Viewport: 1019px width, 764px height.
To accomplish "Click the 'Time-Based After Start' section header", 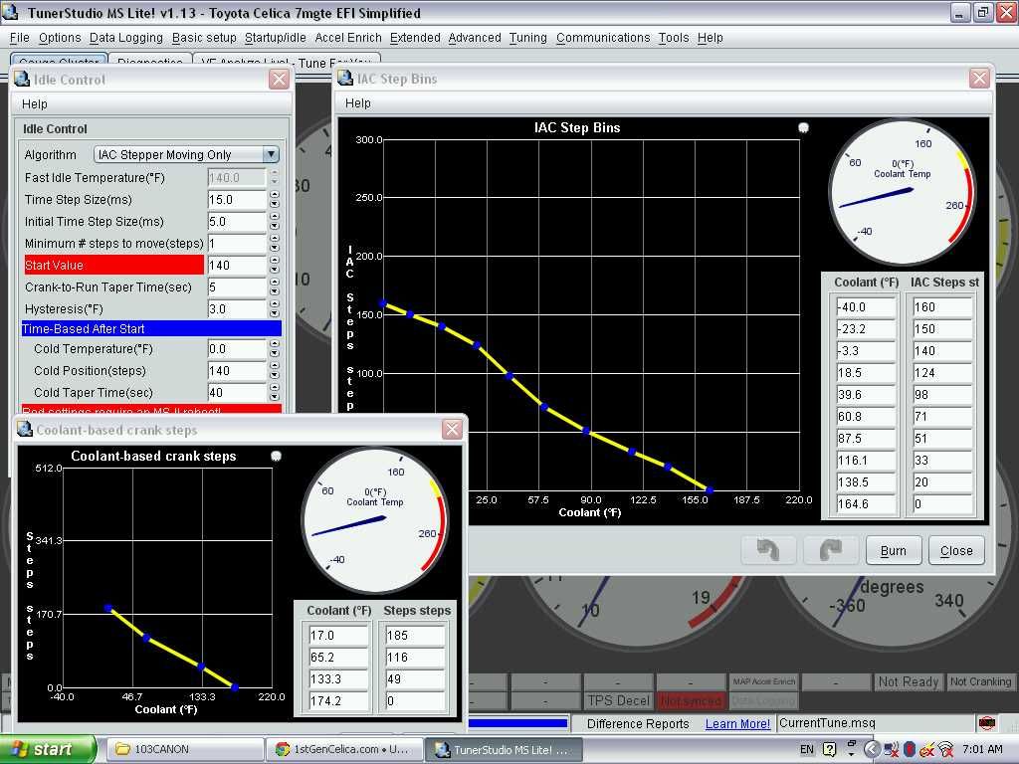I will point(151,328).
